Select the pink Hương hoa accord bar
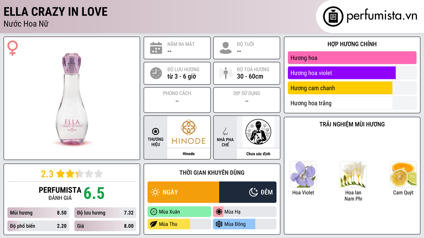The height and width of the screenshot is (238, 424). click(x=352, y=58)
